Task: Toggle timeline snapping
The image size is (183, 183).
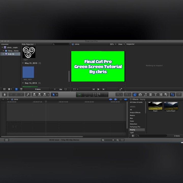Action: (126, 99)
